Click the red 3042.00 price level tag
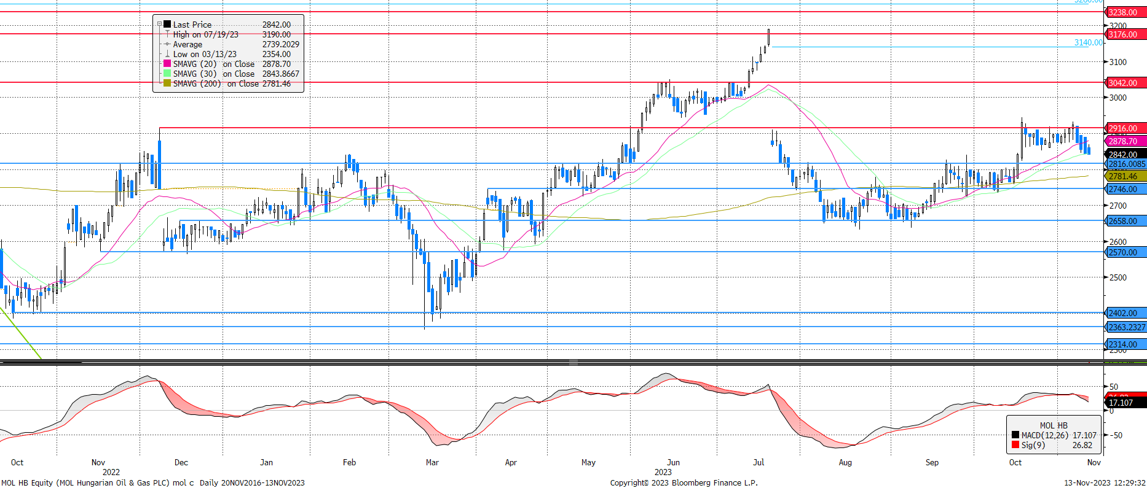The height and width of the screenshot is (488, 1147). pyautogui.click(x=1125, y=83)
